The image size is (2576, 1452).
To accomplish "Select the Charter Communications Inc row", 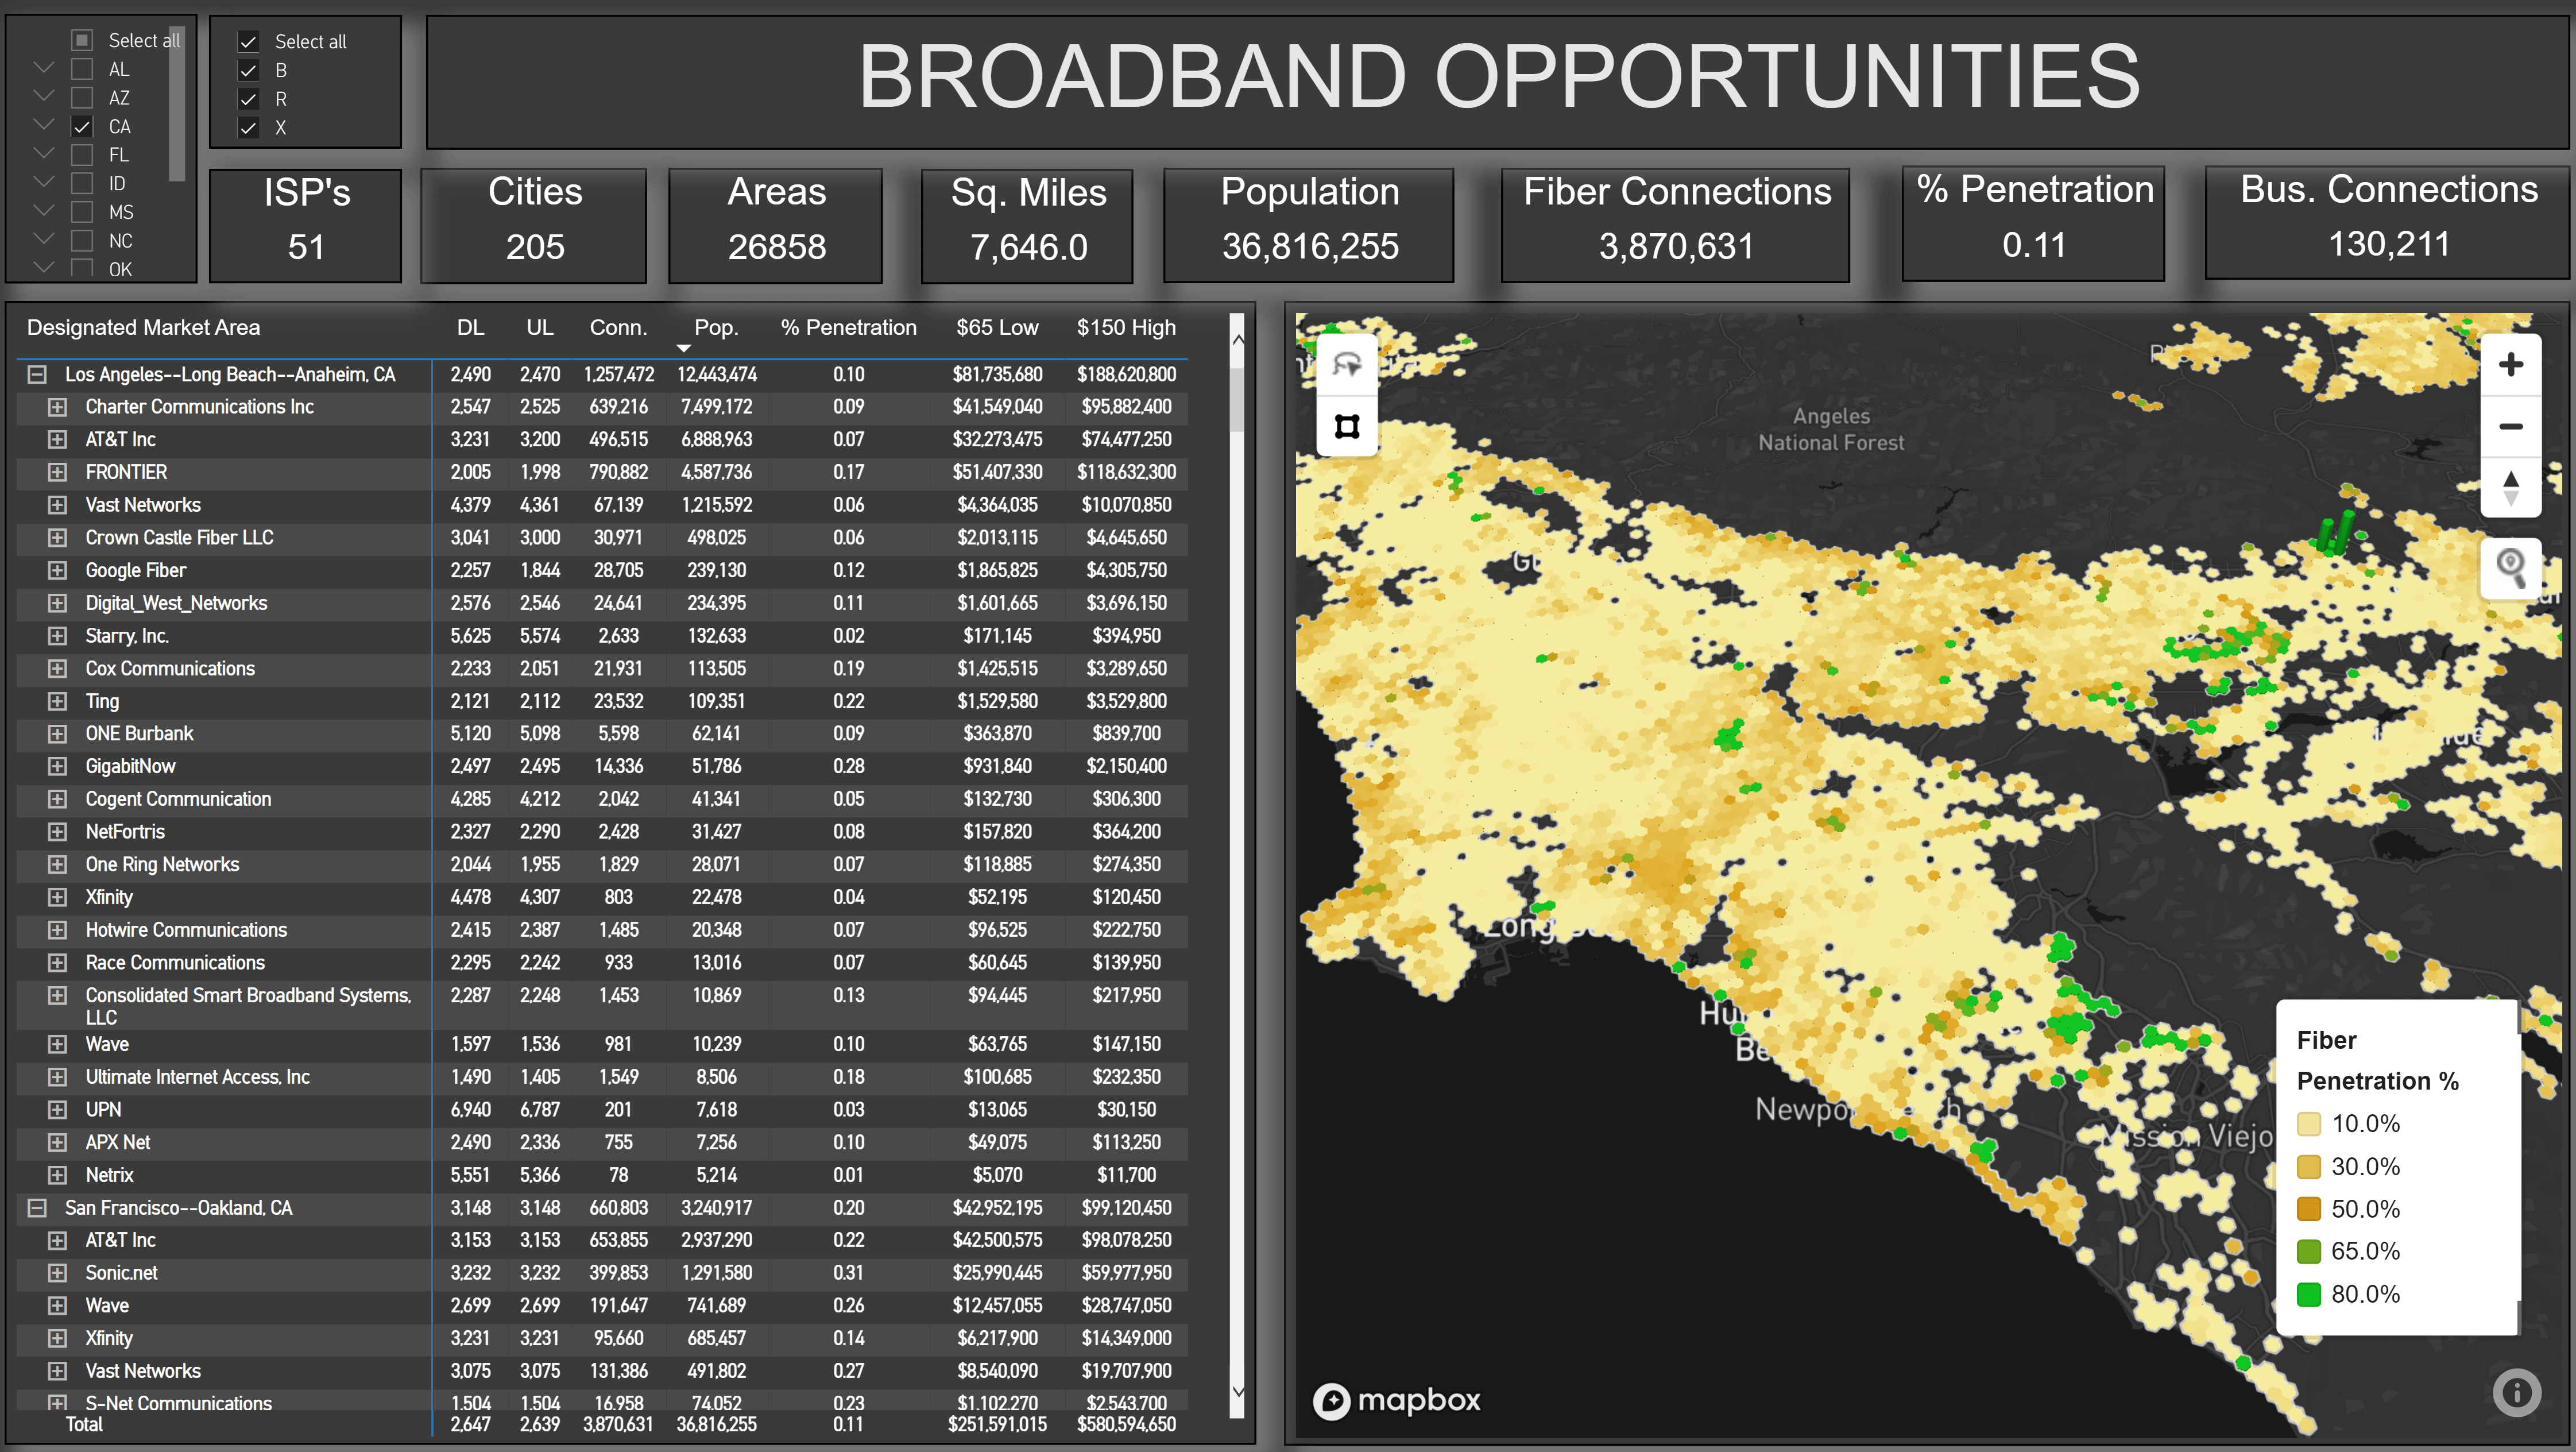I will click(x=199, y=407).
